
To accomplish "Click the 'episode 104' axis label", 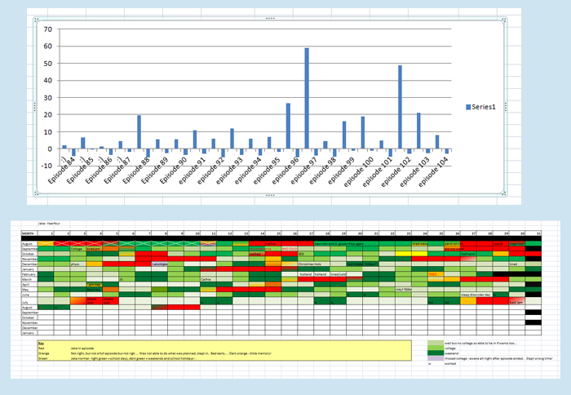I will coord(433,172).
